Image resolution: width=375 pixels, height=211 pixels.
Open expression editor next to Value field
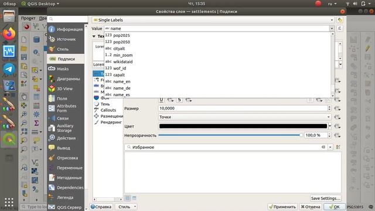pos(340,29)
